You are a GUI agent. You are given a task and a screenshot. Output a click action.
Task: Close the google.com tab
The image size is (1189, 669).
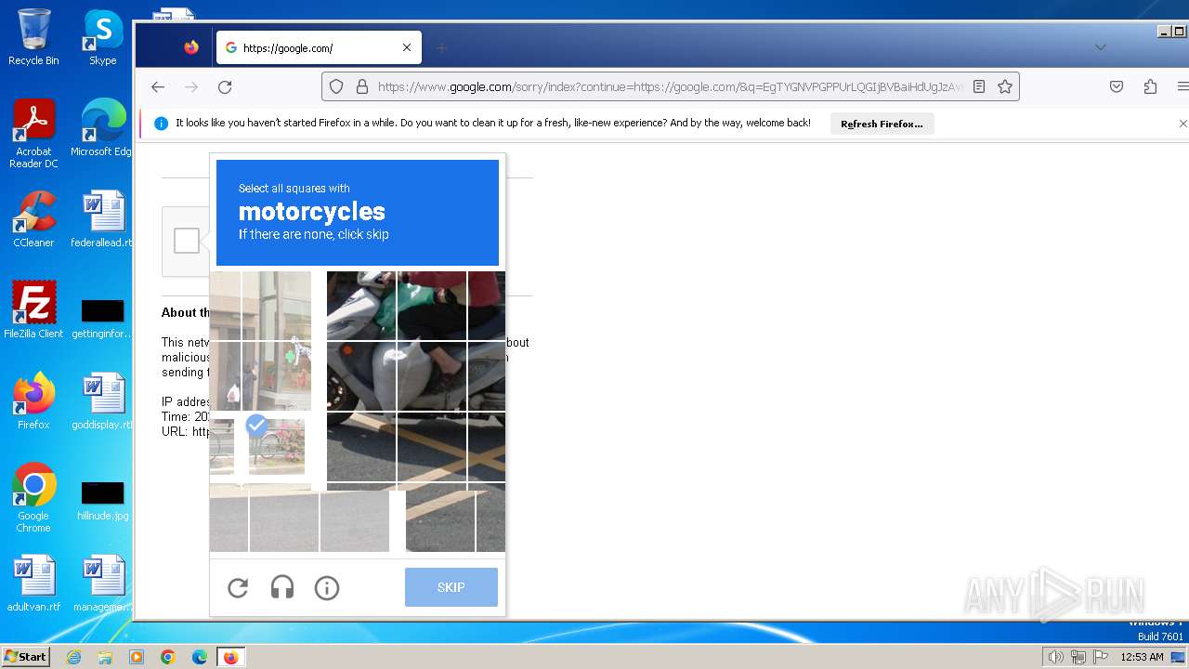[406, 47]
